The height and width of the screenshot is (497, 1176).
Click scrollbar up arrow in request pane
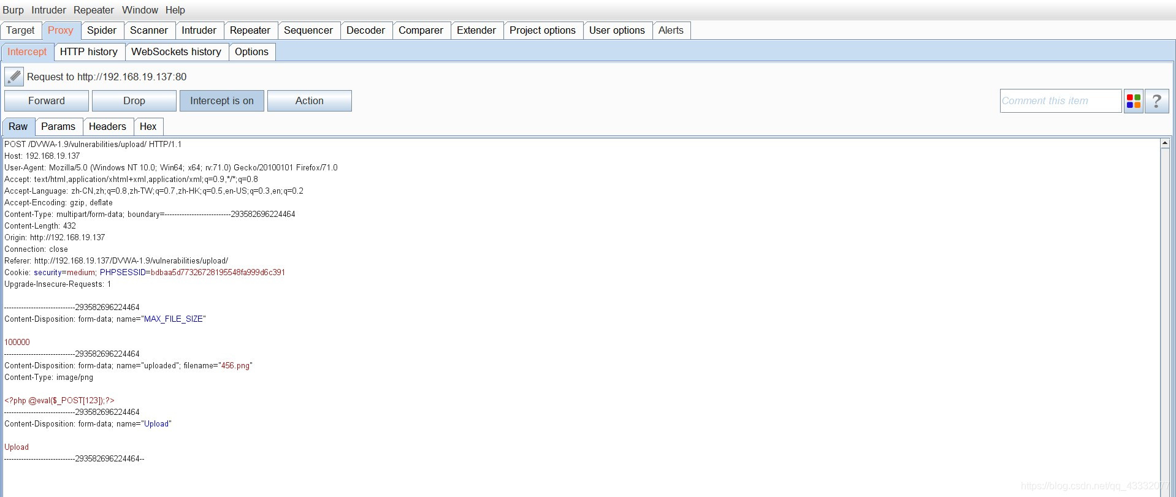click(1165, 143)
